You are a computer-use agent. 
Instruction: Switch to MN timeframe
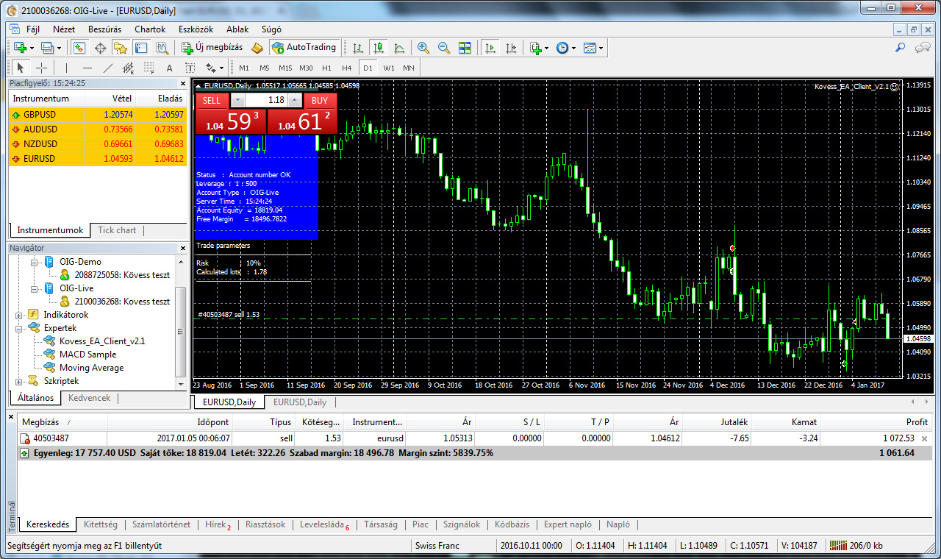pos(409,68)
